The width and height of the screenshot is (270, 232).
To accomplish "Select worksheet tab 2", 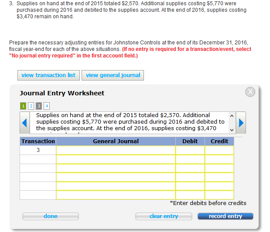I will coord(31,106).
